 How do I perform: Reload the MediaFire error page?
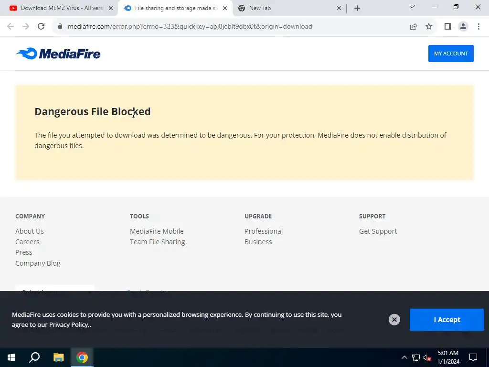(41, 27)
